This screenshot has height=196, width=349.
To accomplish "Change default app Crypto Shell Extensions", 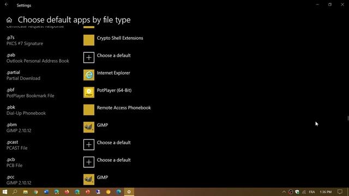I will point(120,38).
